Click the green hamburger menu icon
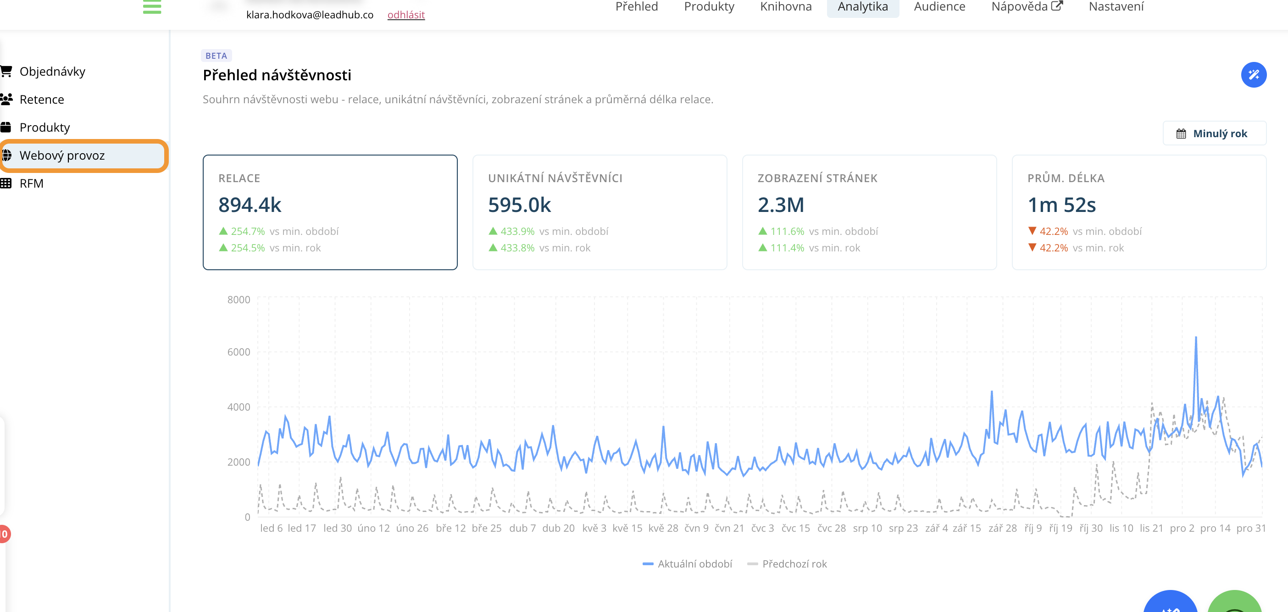This screenshot has height=612, width=1288. (151, 7)
